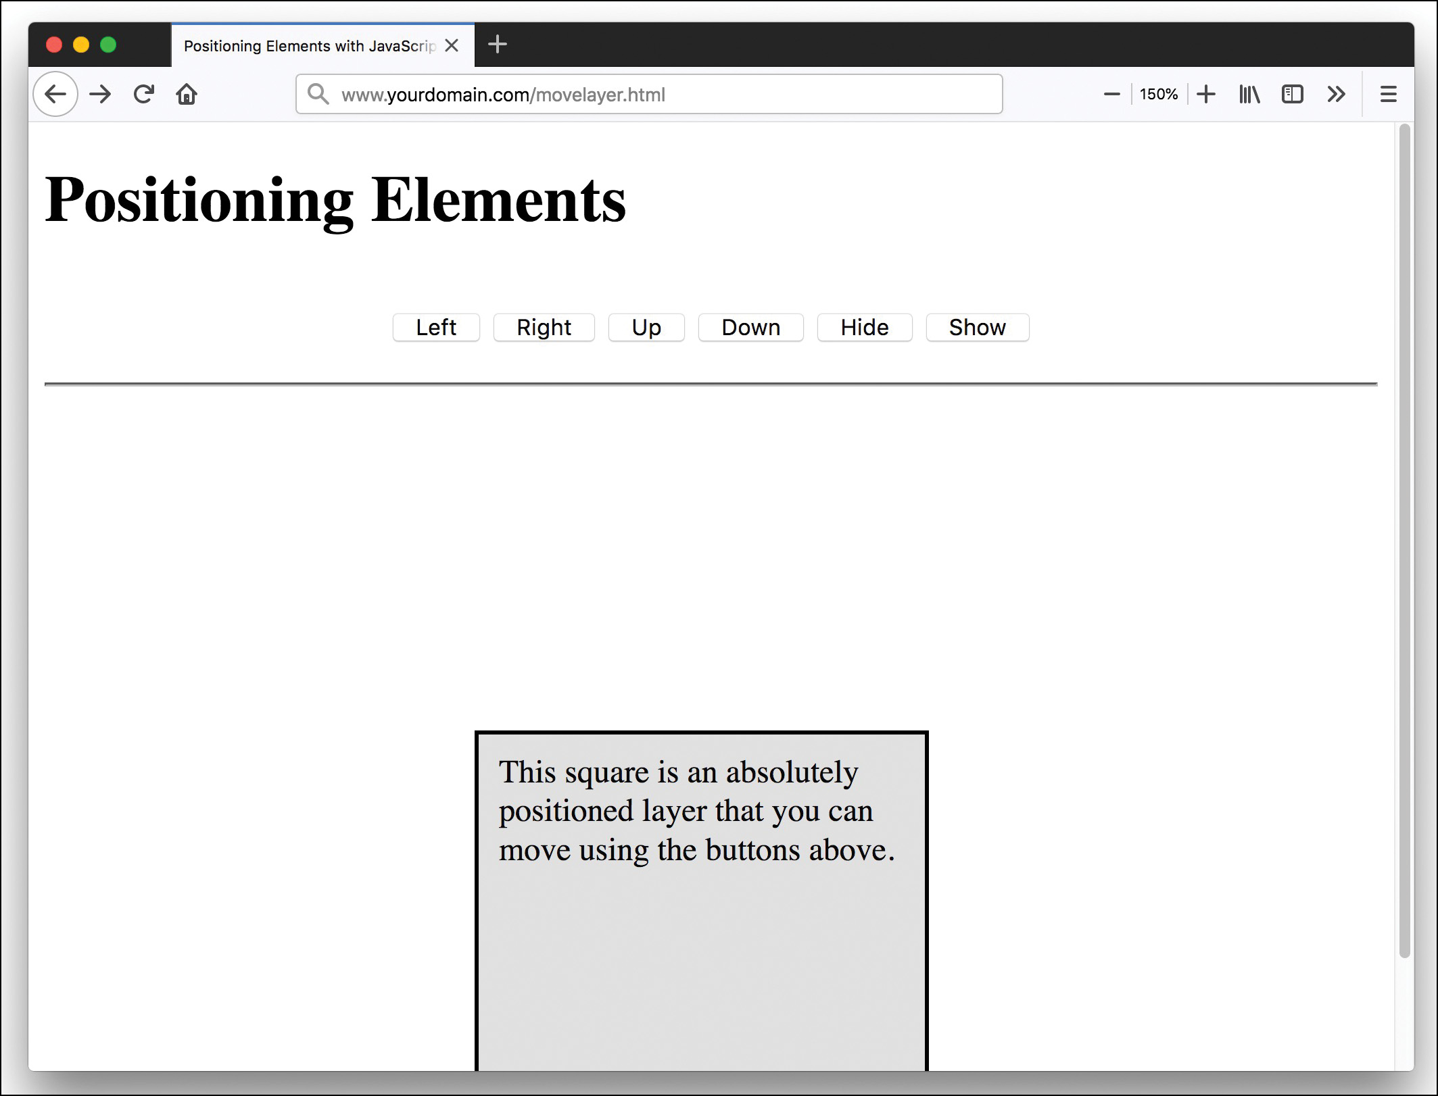Click the forward navigation arrow
The height and width of the screenshot is (1096, 1438).
click(100, 94)
